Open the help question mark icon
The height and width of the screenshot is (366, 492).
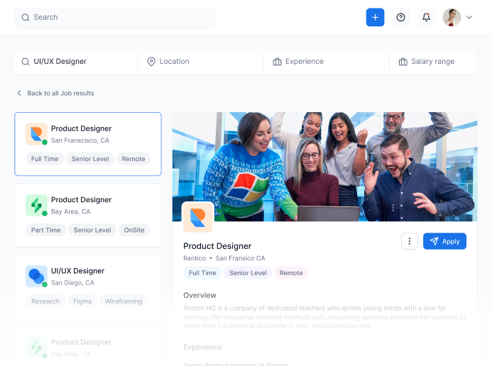[400, 17]
